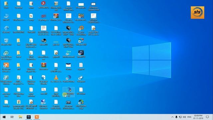
Task: Select the Filmora full old archive
Action: pyautogui.click(x=56, y=6)
